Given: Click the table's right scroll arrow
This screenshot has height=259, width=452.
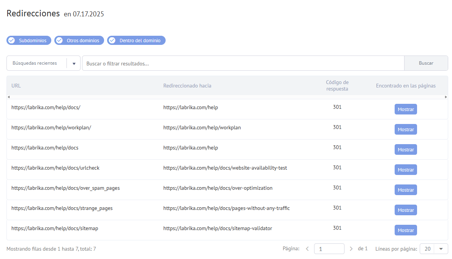Looking at the screenshot, I should pyautogui.click(x=446, y=97).
